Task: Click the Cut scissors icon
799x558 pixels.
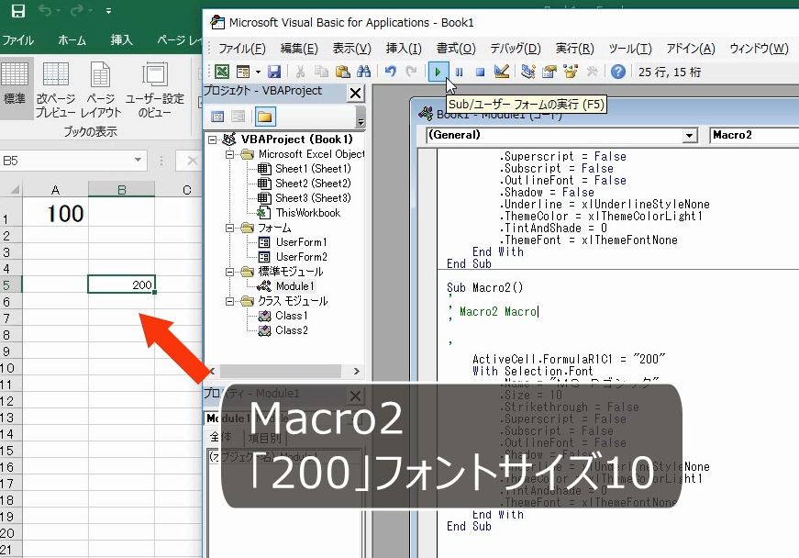Action: [300, 72]
